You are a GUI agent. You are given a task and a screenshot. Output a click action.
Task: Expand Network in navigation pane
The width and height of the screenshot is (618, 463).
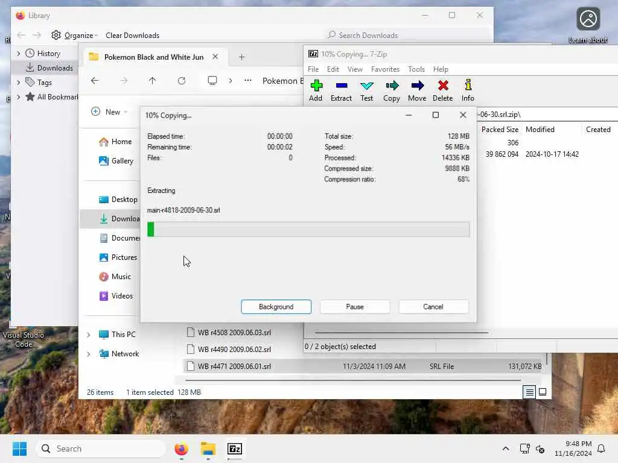[x=89, y=354]
